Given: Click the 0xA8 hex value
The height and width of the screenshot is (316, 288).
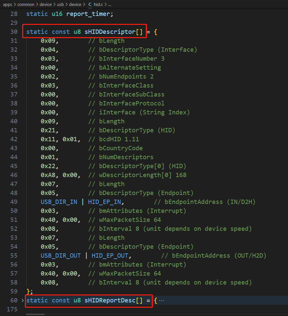Looking at the screenshot, I should 48,175.
